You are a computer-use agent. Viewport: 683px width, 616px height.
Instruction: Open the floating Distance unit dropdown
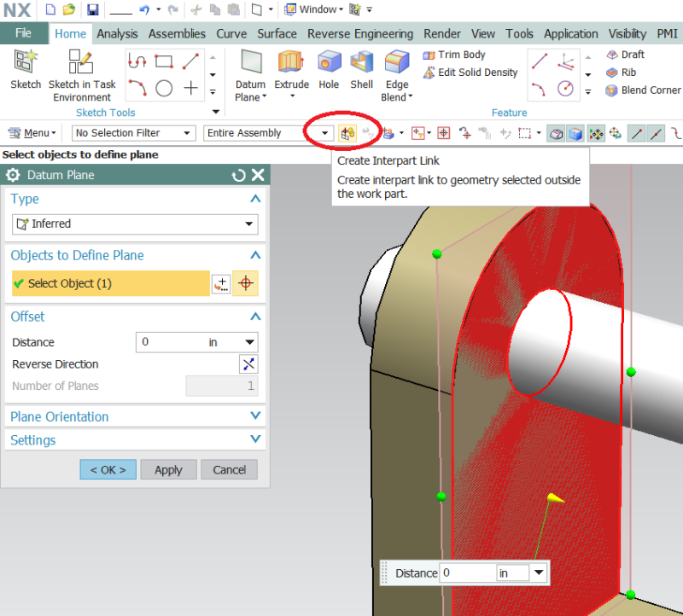pyautogui.click(x=539, y=572)
